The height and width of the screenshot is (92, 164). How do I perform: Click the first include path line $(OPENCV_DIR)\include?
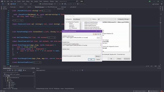point(68,36)
